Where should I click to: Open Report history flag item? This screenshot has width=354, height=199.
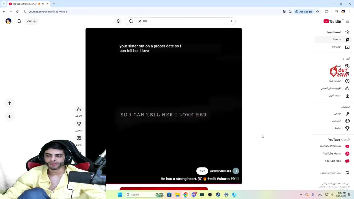(x=333, y=173)
